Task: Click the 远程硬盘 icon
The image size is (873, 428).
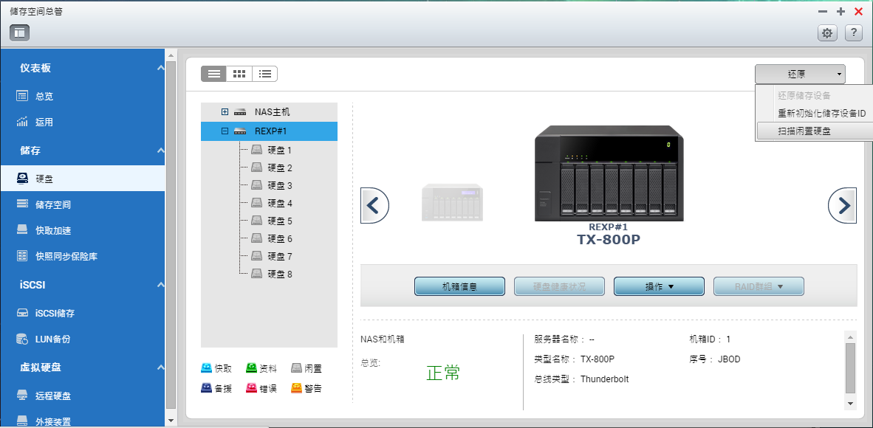Action: click(22, 396)
